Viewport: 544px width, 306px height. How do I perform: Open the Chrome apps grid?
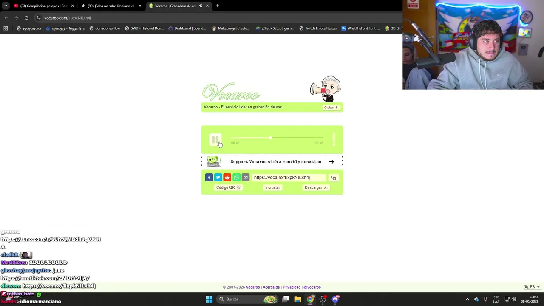tap(6, 28)
